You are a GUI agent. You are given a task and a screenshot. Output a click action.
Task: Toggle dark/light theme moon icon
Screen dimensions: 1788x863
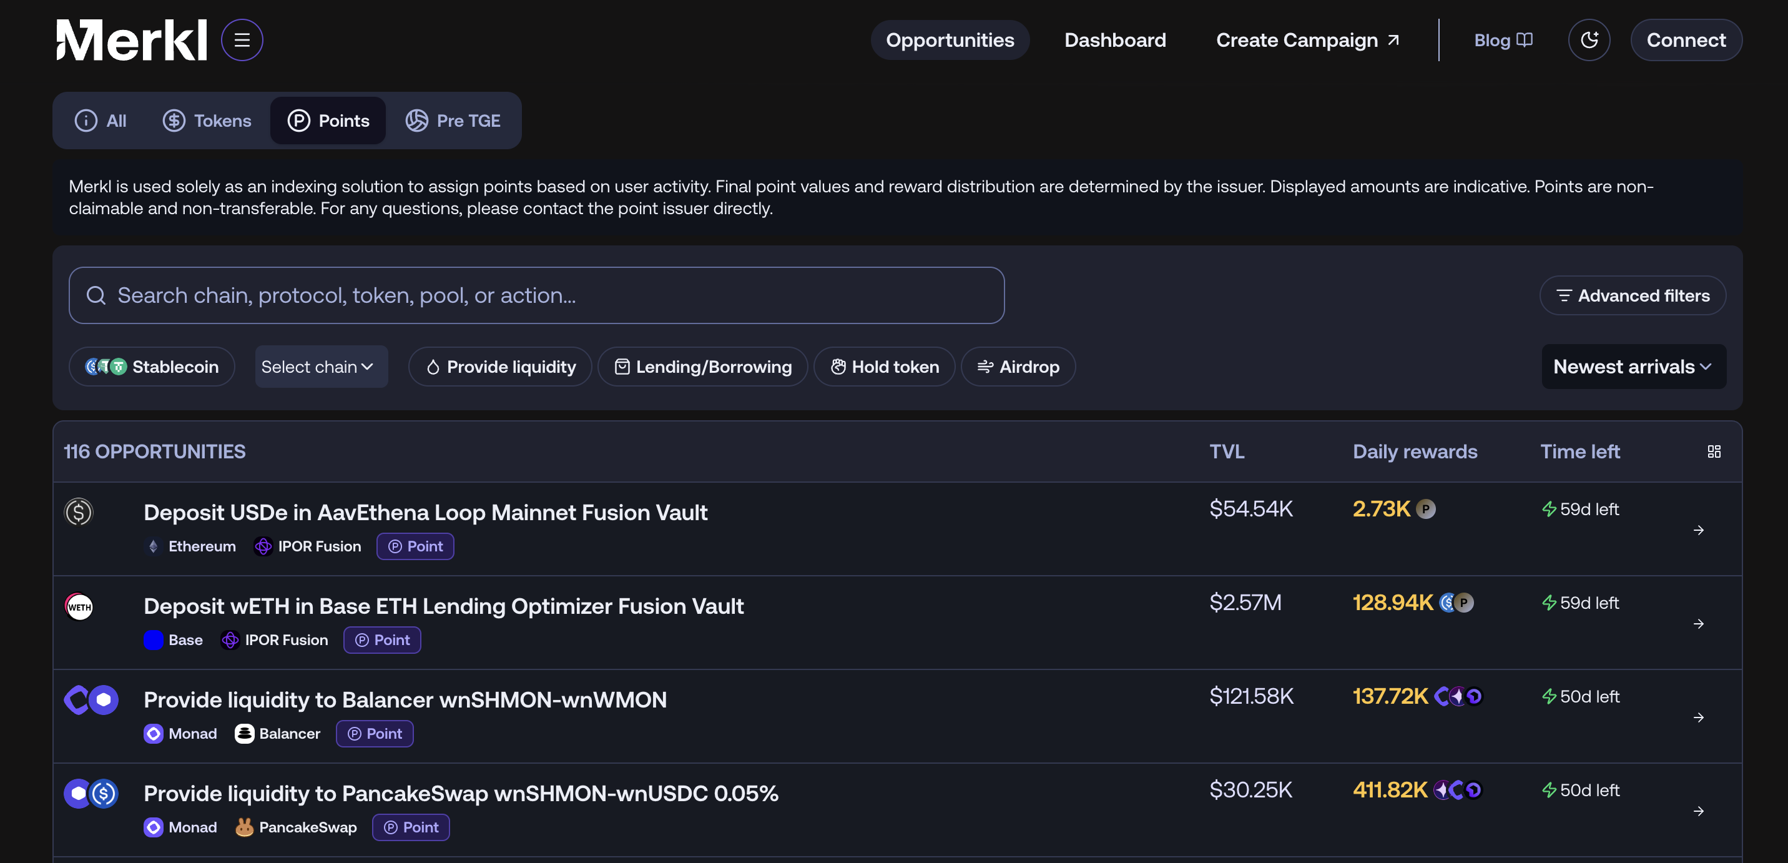coord(1589,39)
